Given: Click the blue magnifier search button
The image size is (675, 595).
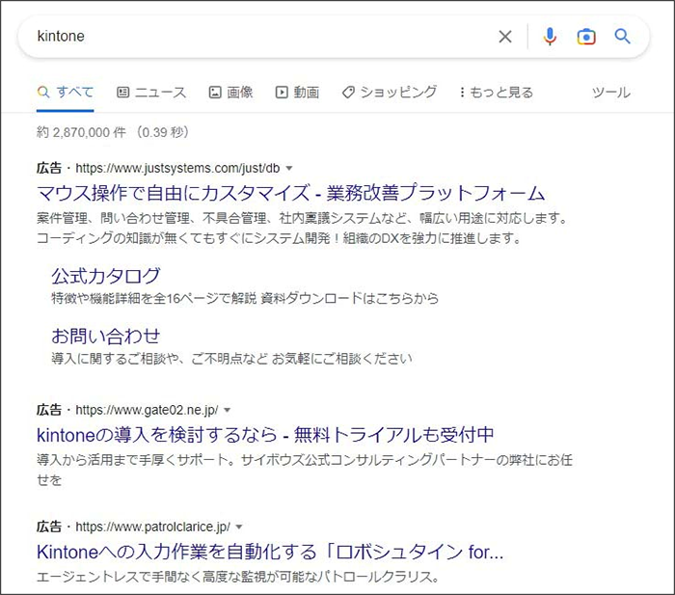Looking at the screenshot, I should pos(622,37).
